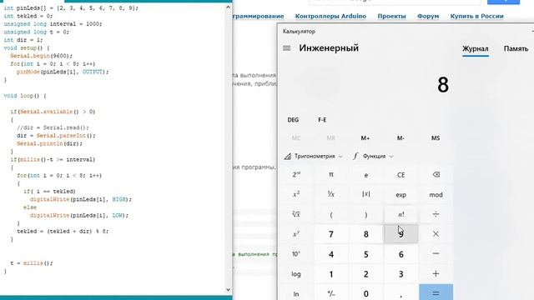Screen dimensions: 534x300
Task: Click digit 1 on the keypad
Action: coord(331,274)
